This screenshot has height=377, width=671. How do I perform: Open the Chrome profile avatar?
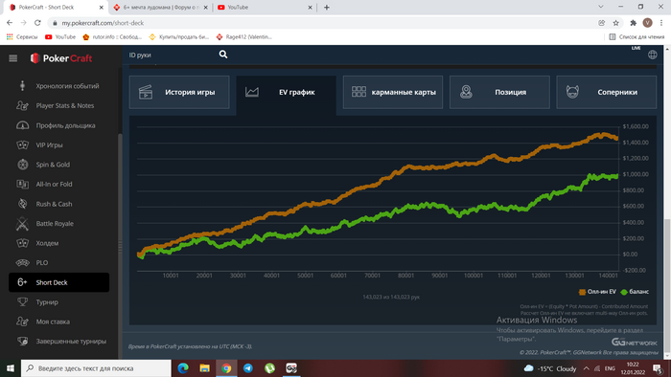[x=647, y=23]
